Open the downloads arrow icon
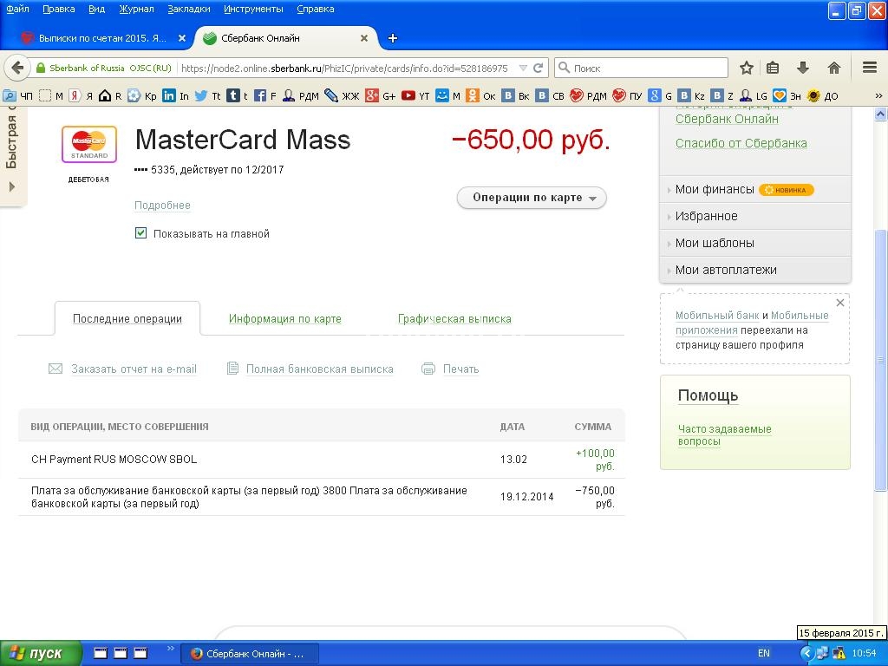 click(802, 68)
